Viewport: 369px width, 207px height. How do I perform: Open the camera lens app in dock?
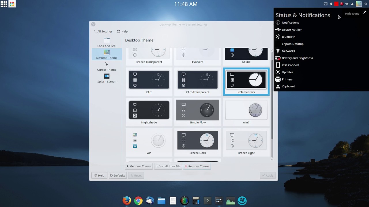pyautogui.click(x=184, y=200)
